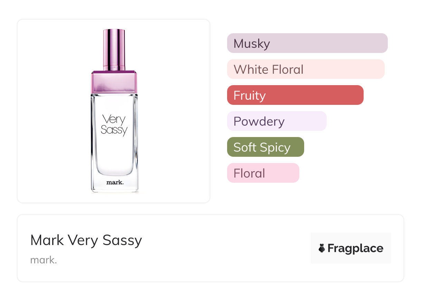Click the "Very Sassy" label on the bottle
Screen dimensions: 421x299
pyautogui.click(x=114, y=125)
